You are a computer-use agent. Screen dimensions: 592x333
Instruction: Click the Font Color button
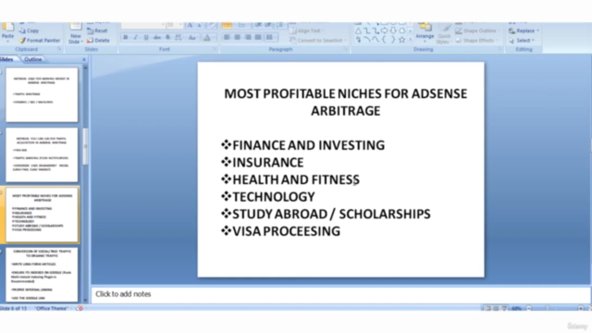click(x=207, y=37)
